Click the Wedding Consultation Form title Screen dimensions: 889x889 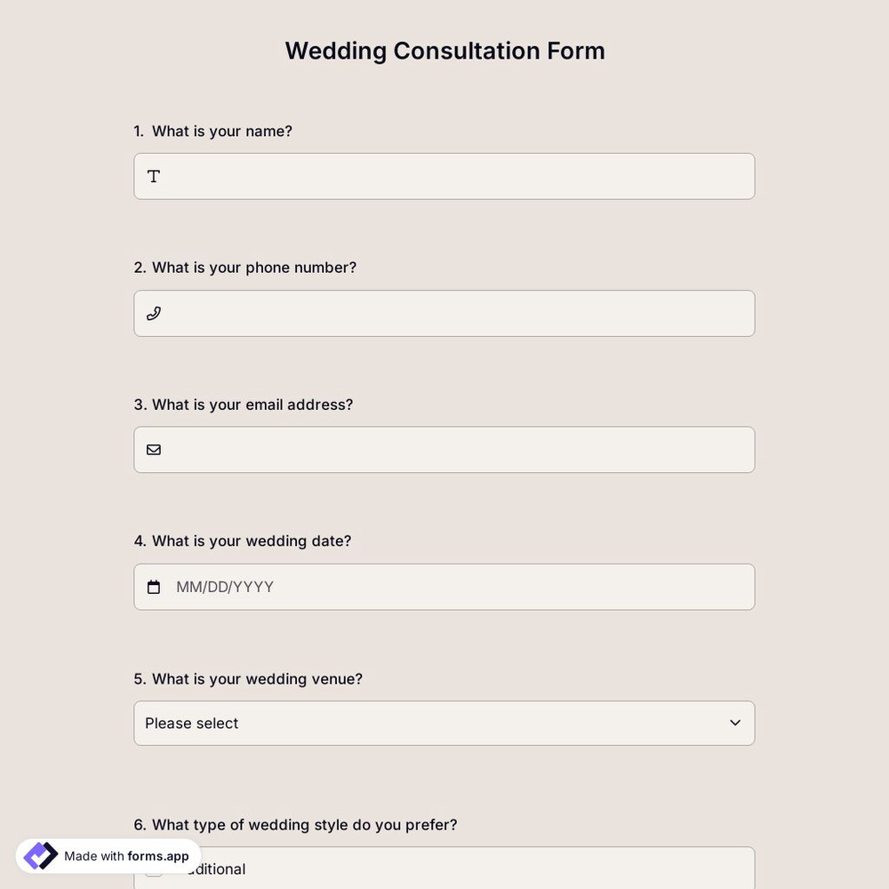pos(444,51)
